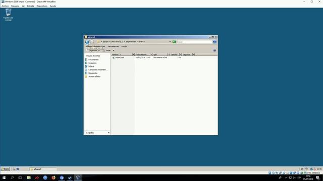Open Vistas dropdown arrow in toolbar
The height and width of the screenshot is (181, 323).
click(114, 50)
